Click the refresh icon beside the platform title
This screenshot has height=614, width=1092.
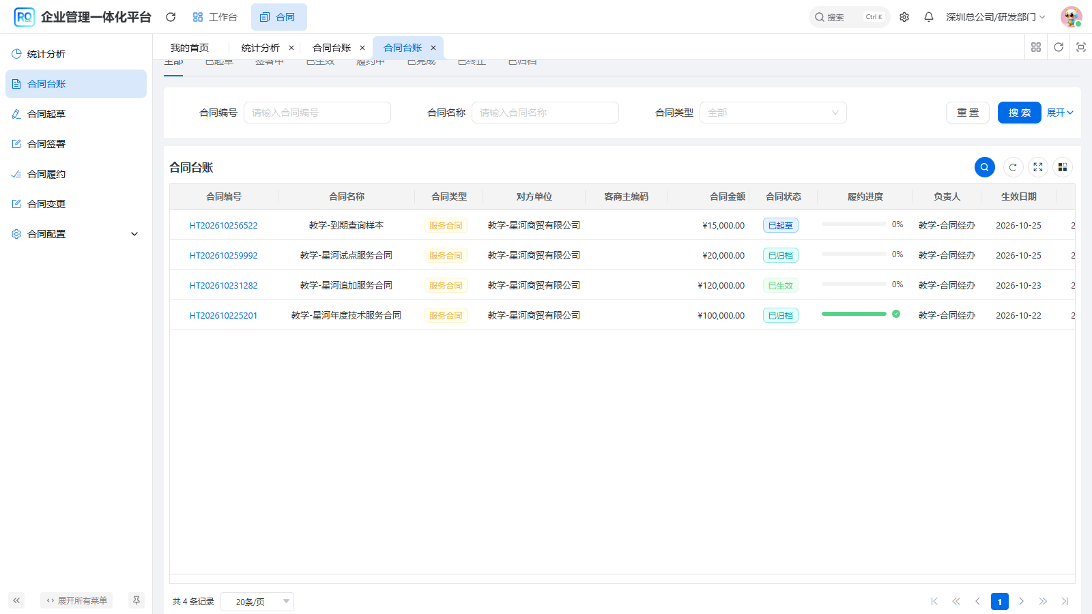tap(171, 17)
